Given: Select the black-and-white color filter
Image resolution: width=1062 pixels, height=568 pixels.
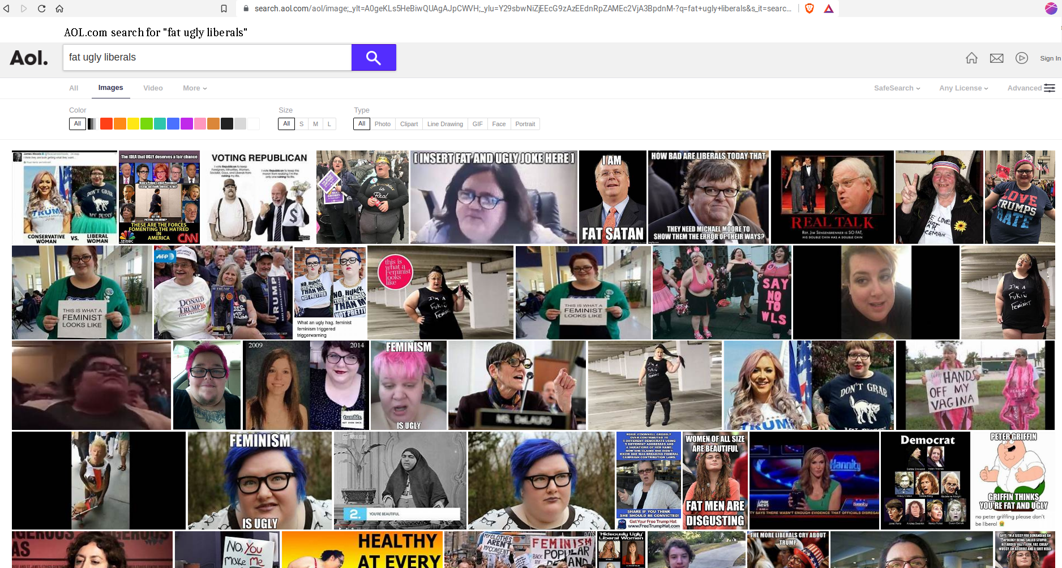Looking at the screenshot, I should coord(92,124).
